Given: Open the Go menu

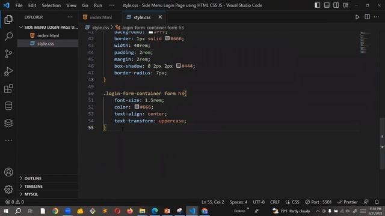Looking at the screenshot, I should 85,5.
